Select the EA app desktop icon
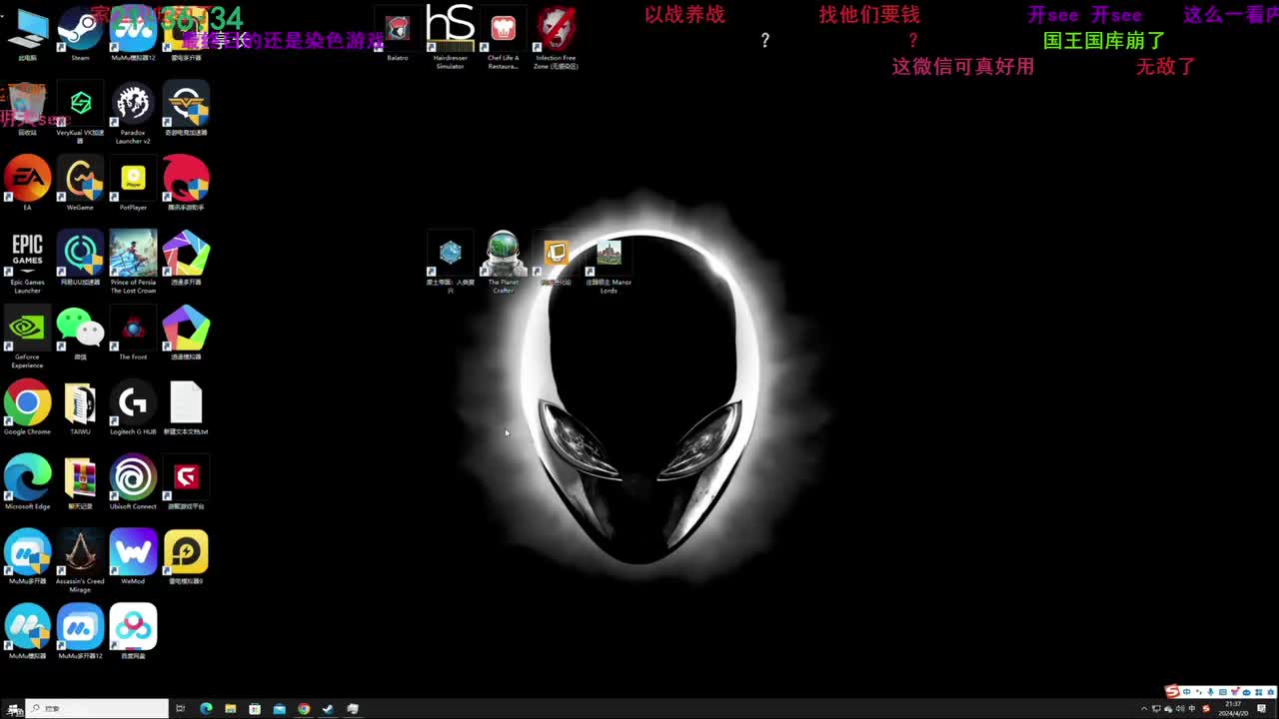Viewport: 1279px width, 719px height. (x=27, y=184)
